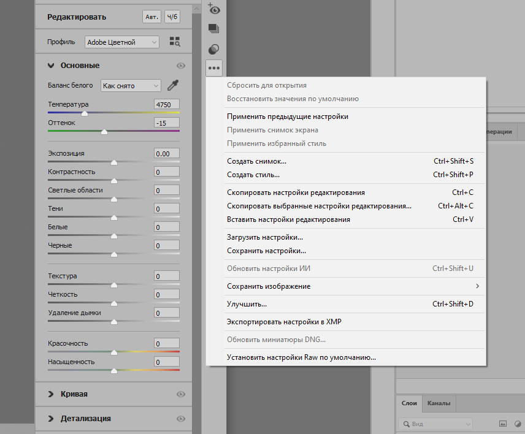Click the pixel layer filter icon
This screenshot has height=434, width=525.
point(502,424)
